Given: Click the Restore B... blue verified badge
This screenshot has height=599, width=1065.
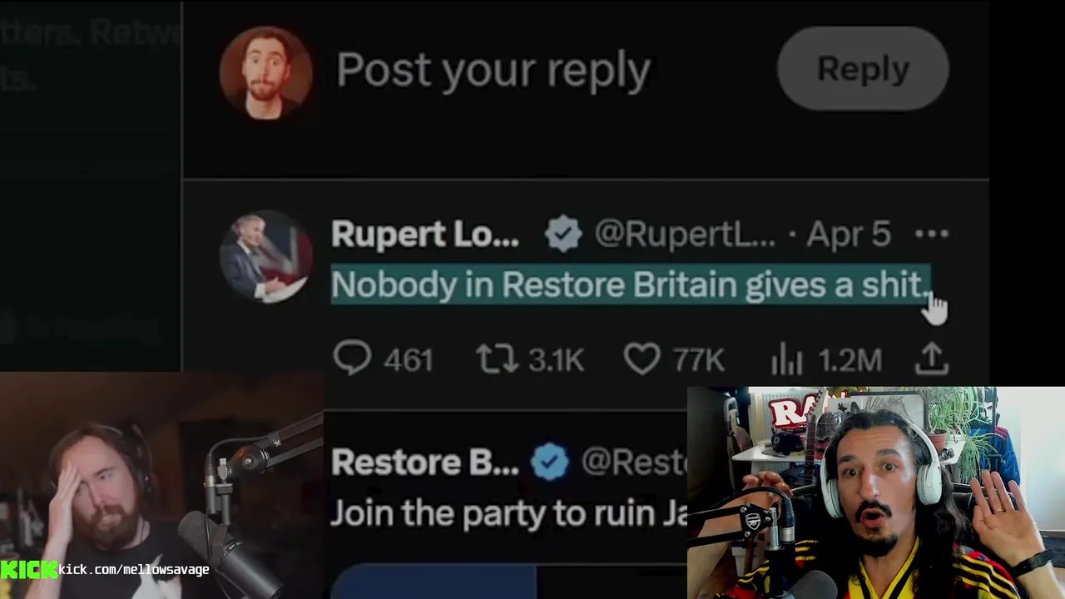Looking at the screenshot, I should click(550, 463).
